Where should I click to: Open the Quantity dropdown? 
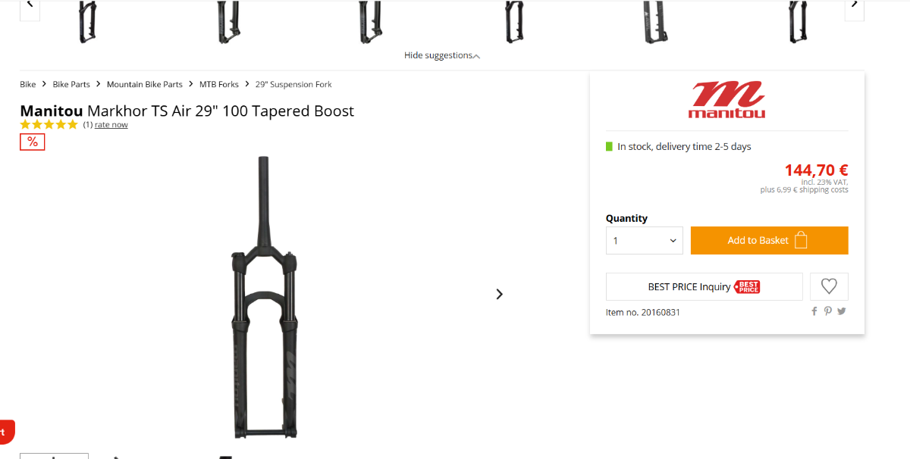(644, 241)
